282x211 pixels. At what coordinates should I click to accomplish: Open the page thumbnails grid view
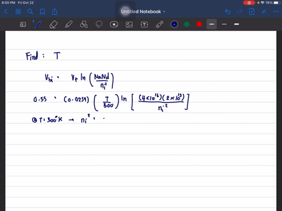click(18, 12)
